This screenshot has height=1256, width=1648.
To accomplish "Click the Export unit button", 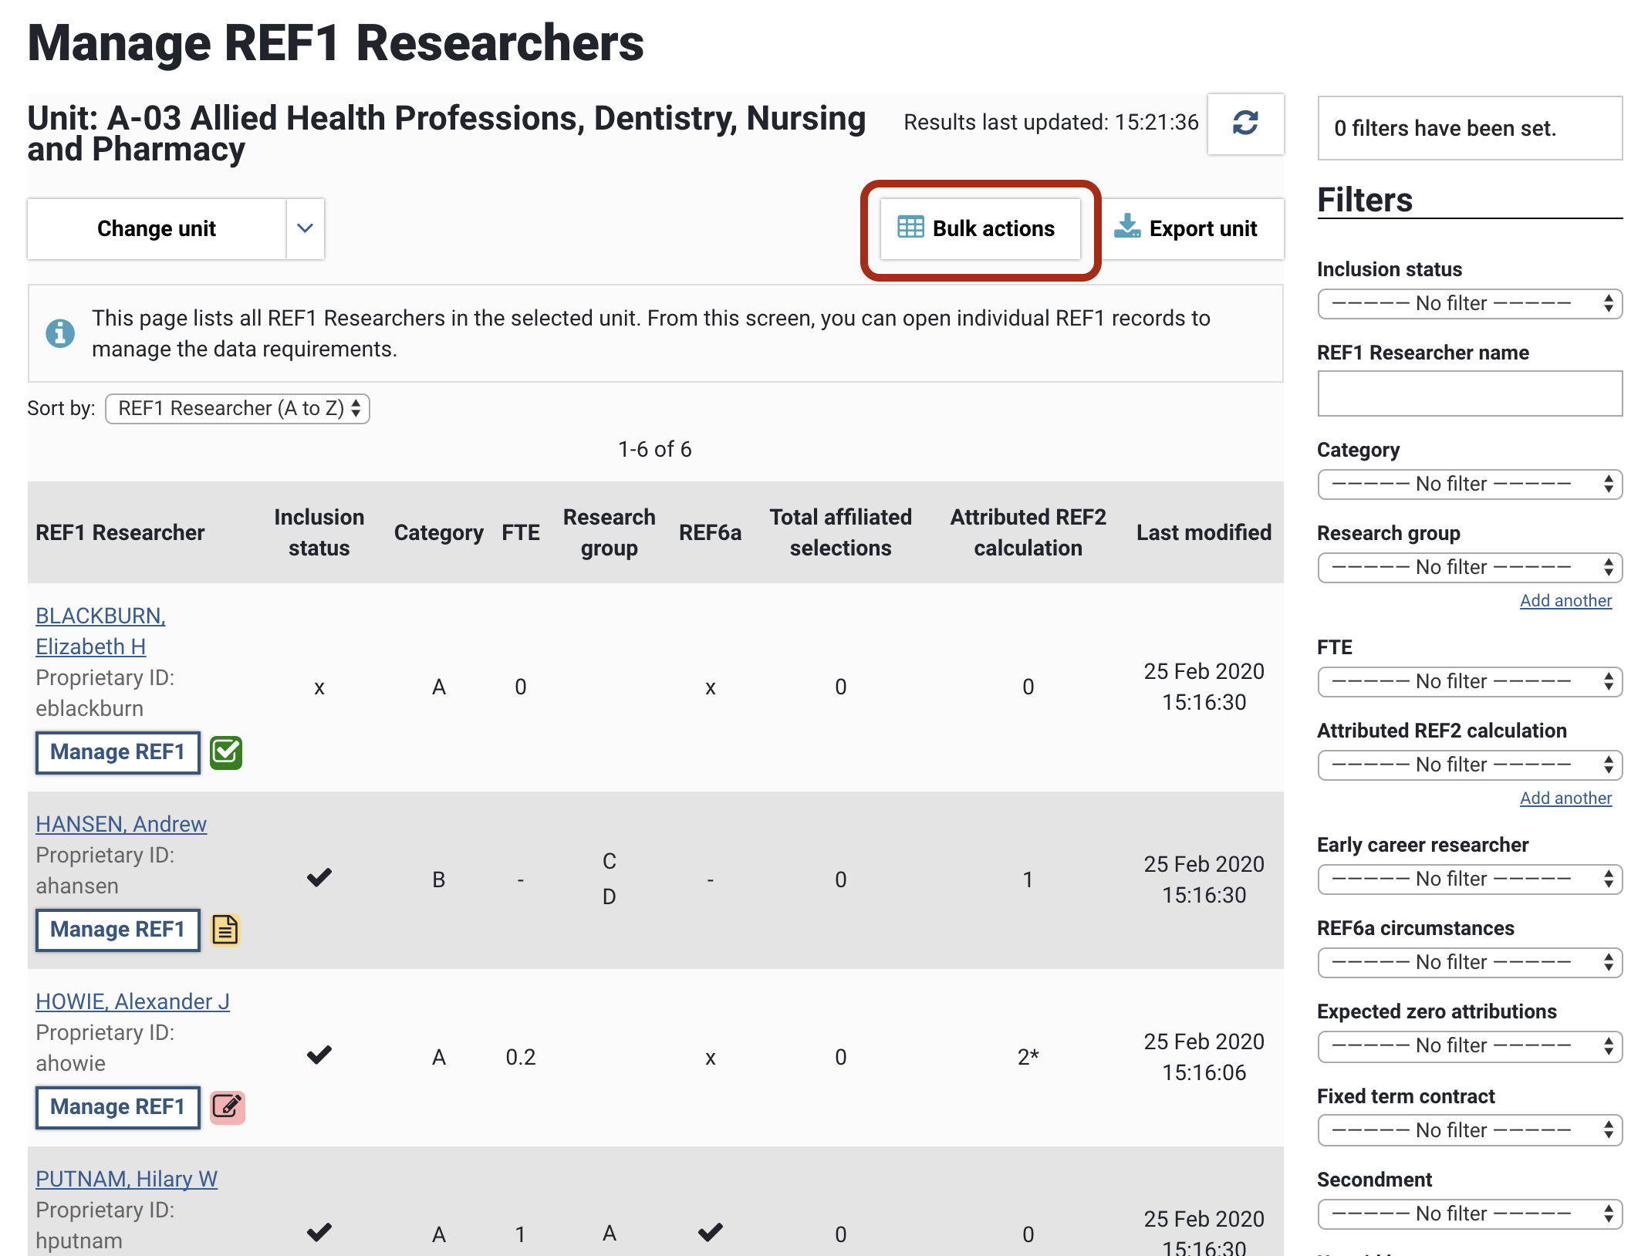I will point(1189,228).
